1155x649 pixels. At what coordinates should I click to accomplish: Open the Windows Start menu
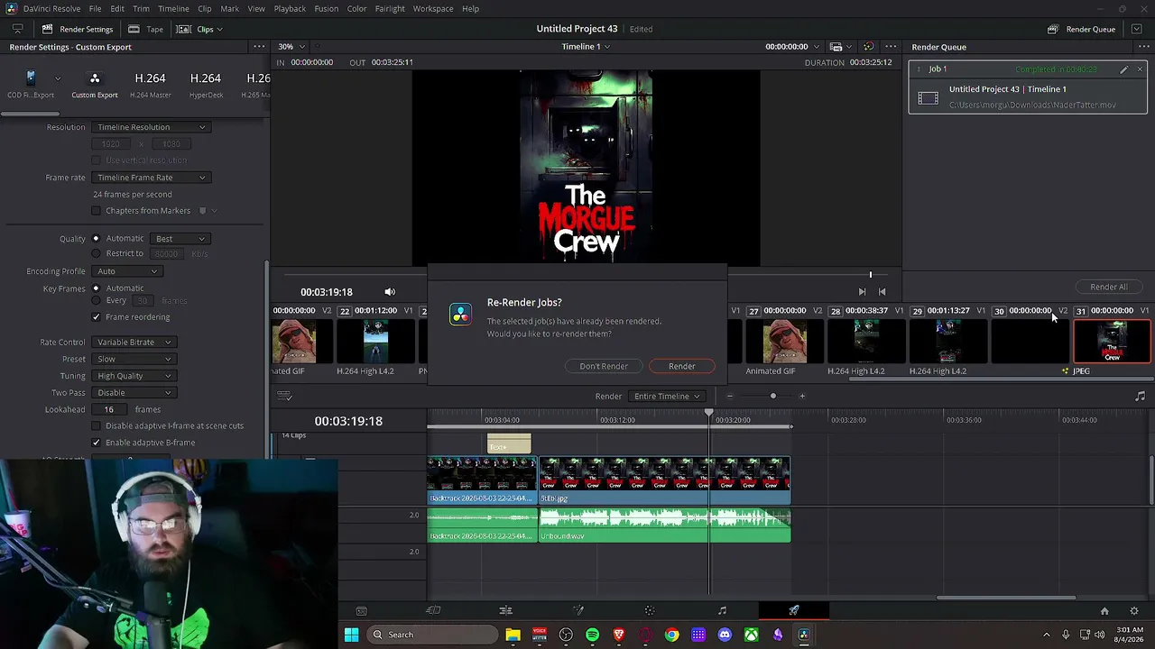point(351,635)
